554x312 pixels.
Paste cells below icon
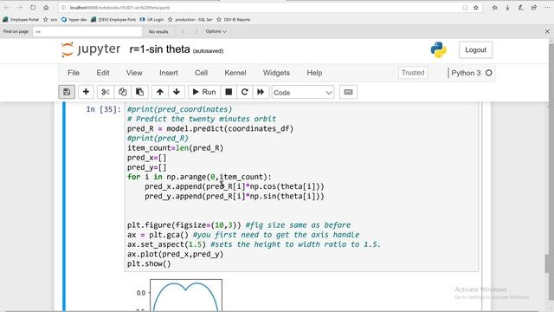tap(139, 92)
